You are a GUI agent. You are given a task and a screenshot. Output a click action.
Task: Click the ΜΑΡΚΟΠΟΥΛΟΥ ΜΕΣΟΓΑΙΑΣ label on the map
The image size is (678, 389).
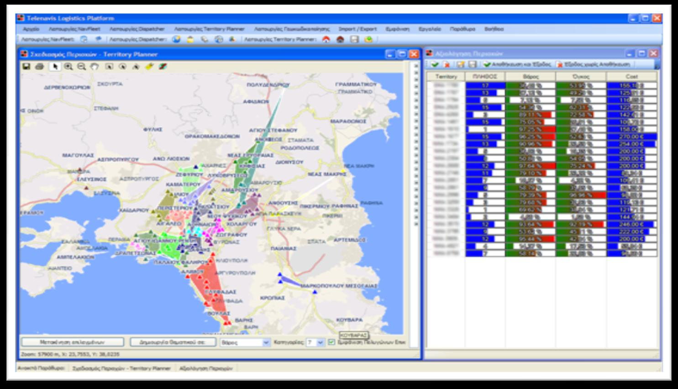339,286
